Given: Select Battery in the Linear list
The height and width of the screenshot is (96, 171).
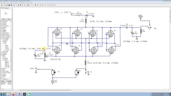Looking at the screenshot, I should click(7, 46).
